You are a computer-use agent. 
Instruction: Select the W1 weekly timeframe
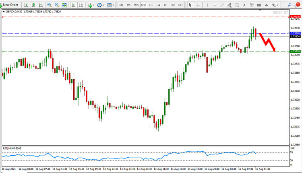tap(173, 5)
